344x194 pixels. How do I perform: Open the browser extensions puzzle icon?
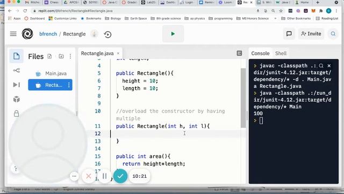pyautogui.click(x=321, y=11)
